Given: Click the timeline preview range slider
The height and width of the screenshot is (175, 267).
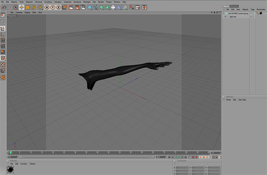Looking at the screenshot, I should pyautogui.click(x=87, y=157).
